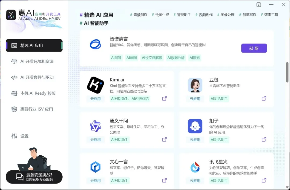The height and width of the screenshot is (190, 290).
Task: Click the chat bubble support icon
Action: tap(19, 177)
